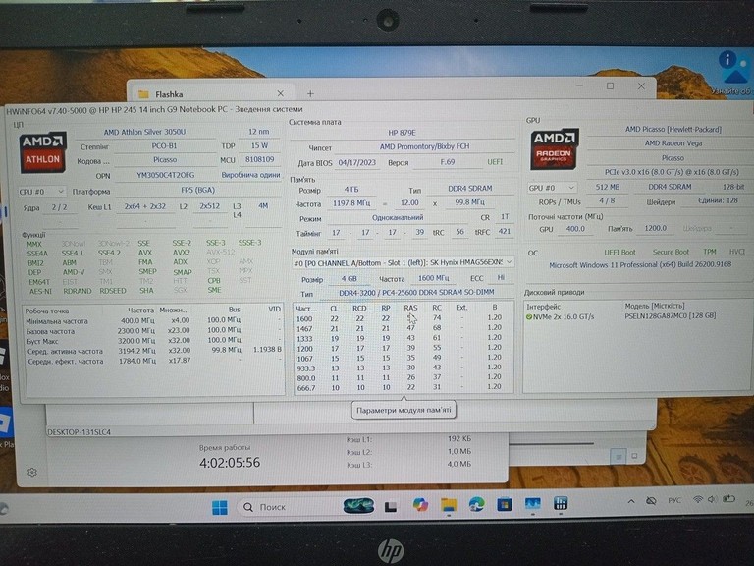This screenshot has height=566, width=754.
Task: Click the Wi-Fi network tray icon
Action: click(x=697, y=499)
